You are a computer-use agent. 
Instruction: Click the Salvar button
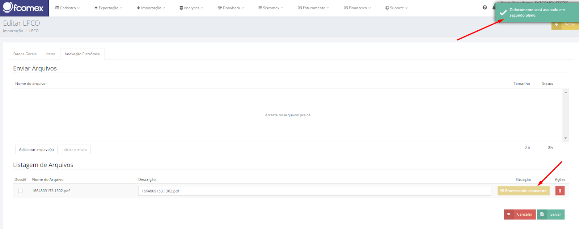point(551,214)
